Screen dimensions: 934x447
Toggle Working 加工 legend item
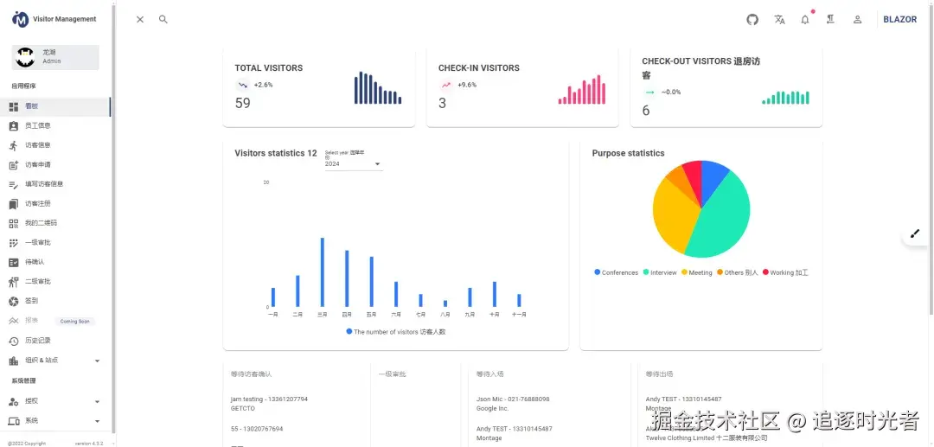point(785,272)
